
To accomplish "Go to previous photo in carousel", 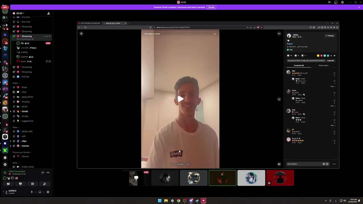I will 172,164.
